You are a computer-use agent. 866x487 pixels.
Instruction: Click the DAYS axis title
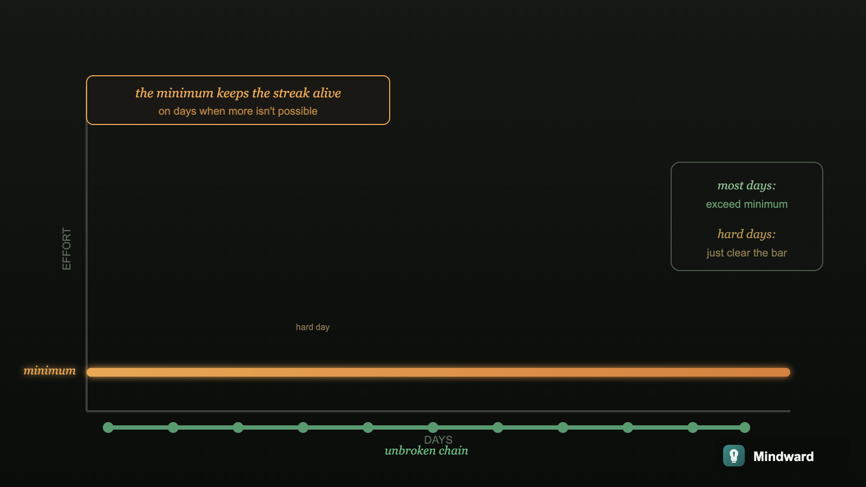438,439
